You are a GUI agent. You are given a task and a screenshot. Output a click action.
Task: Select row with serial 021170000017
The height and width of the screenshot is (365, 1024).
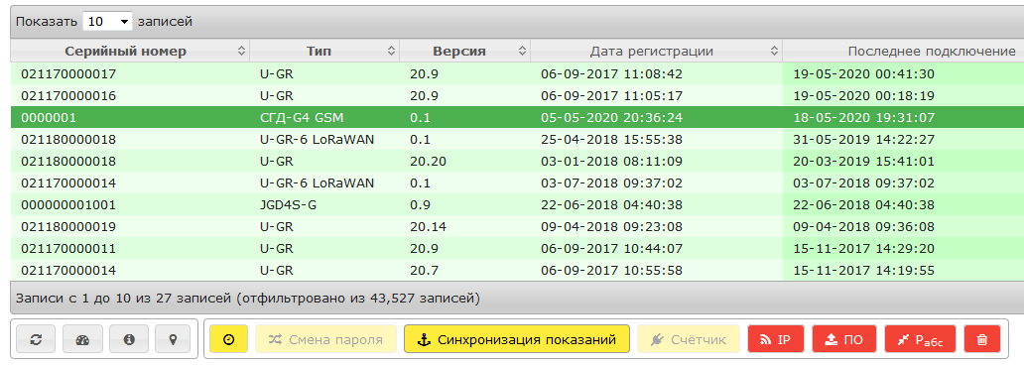click(517, 73)
